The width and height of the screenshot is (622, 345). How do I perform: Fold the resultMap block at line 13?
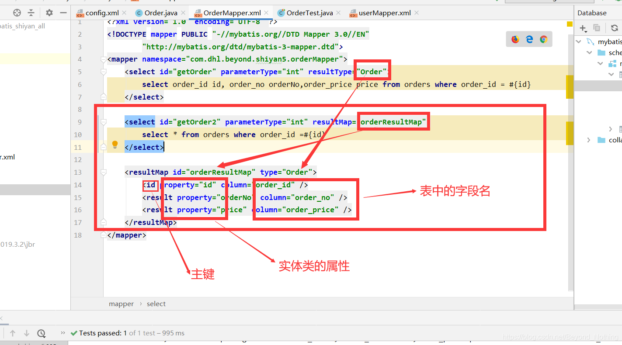pyautogui.click(x=104, y=172)
